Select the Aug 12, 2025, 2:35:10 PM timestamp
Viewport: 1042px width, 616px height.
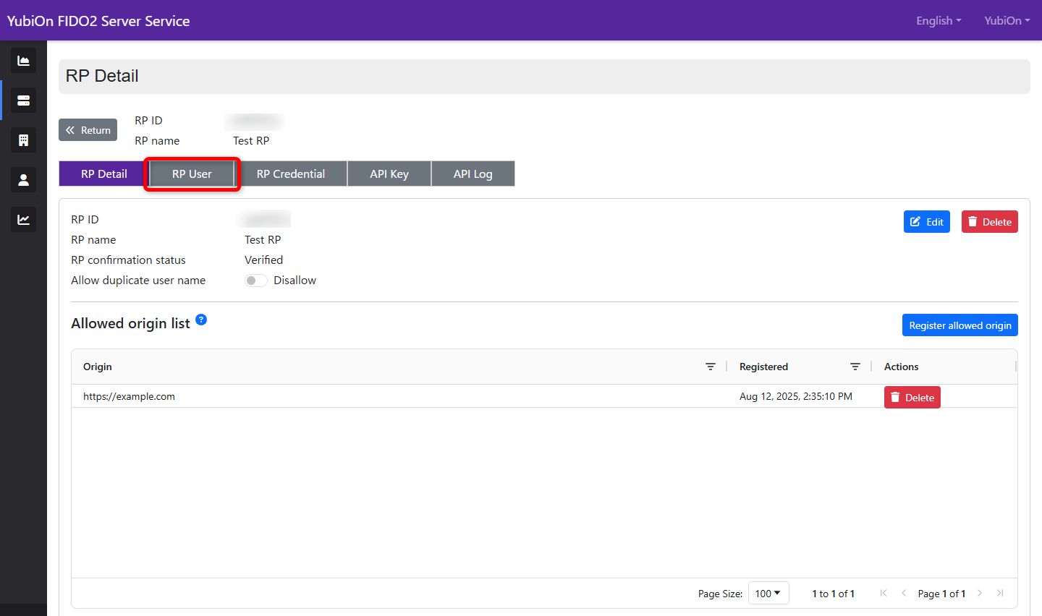(796, 396)
